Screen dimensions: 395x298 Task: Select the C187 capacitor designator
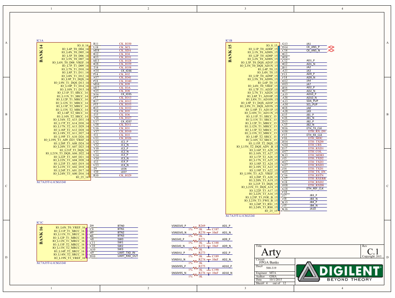coord(215,229)
